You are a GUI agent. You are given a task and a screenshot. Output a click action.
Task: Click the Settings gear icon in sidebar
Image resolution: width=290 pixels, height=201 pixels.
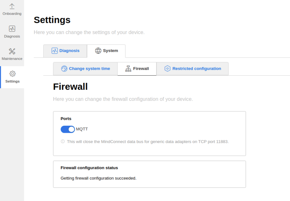point(12,74)
